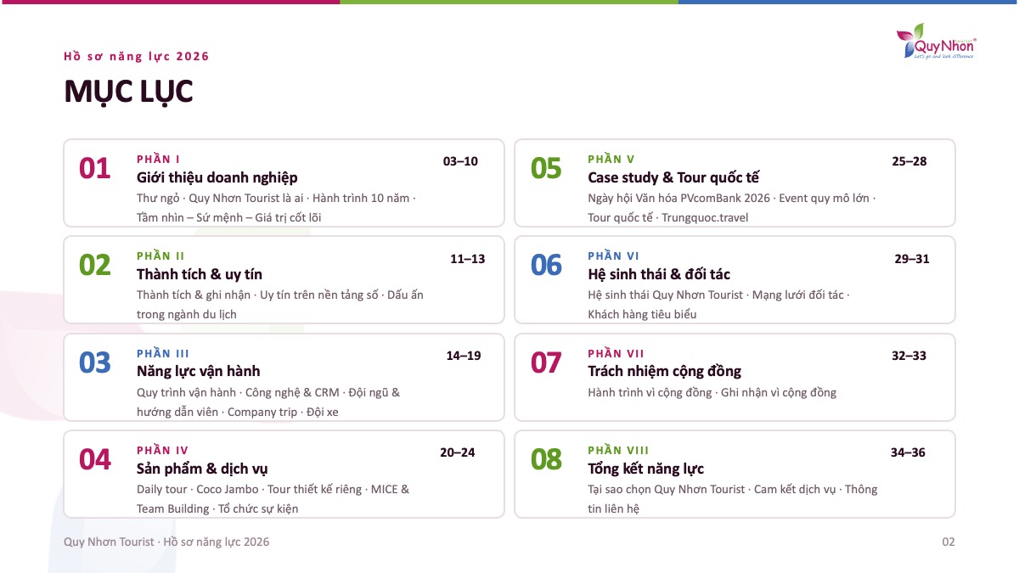
Task: Go to Trách nhiệm cộng đồng section
Action: [665, 371]
